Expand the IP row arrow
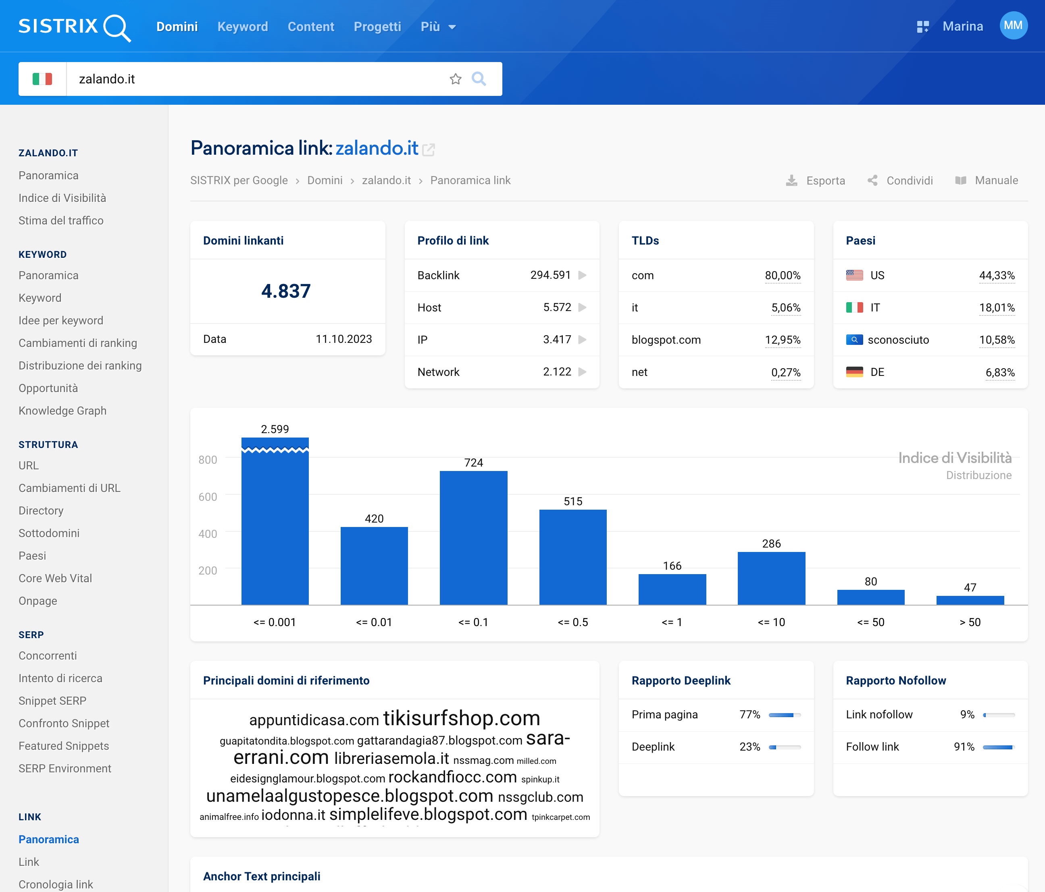This screenshot has width=1045, height=892. 583,340
